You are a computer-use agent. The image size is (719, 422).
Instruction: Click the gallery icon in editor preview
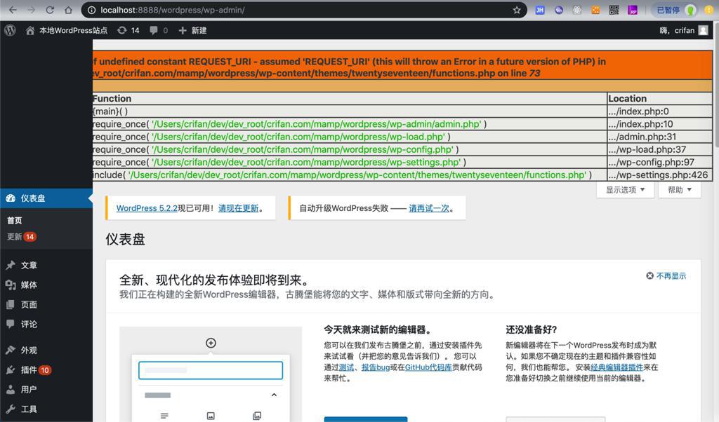(257, 416)
